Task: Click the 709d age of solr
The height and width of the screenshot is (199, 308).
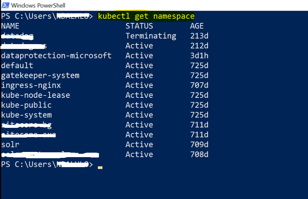Action: [199, 145]
